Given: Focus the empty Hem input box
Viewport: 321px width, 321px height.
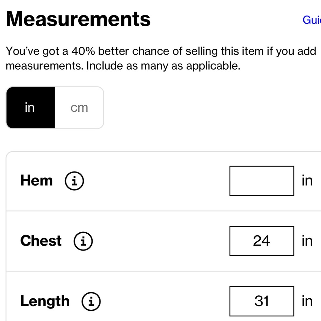Looking at the screenshot, I should (262, 181).
